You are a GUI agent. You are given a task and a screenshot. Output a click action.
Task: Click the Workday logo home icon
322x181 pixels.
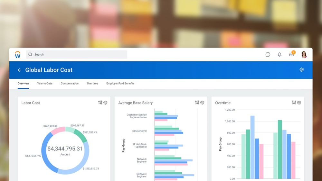[18, 55]
